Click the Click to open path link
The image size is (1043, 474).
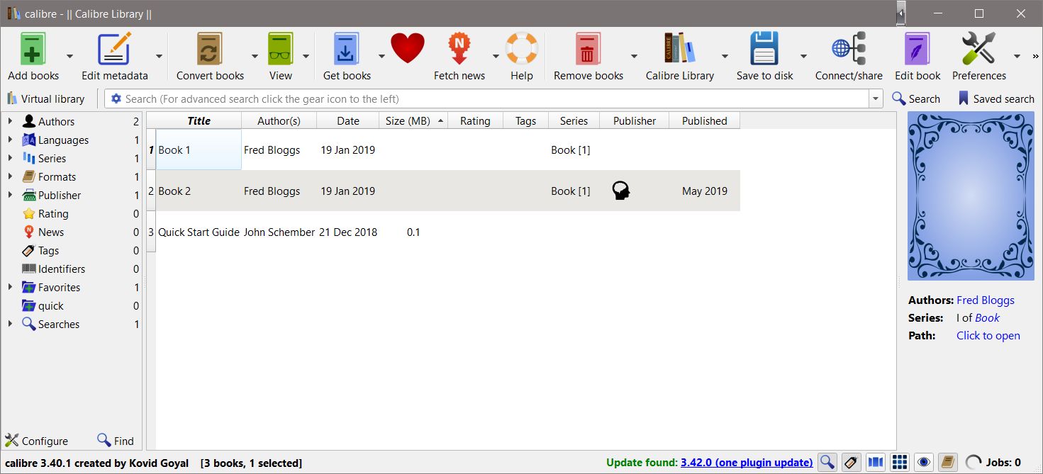pyautogui.click(x=988, y=335)
